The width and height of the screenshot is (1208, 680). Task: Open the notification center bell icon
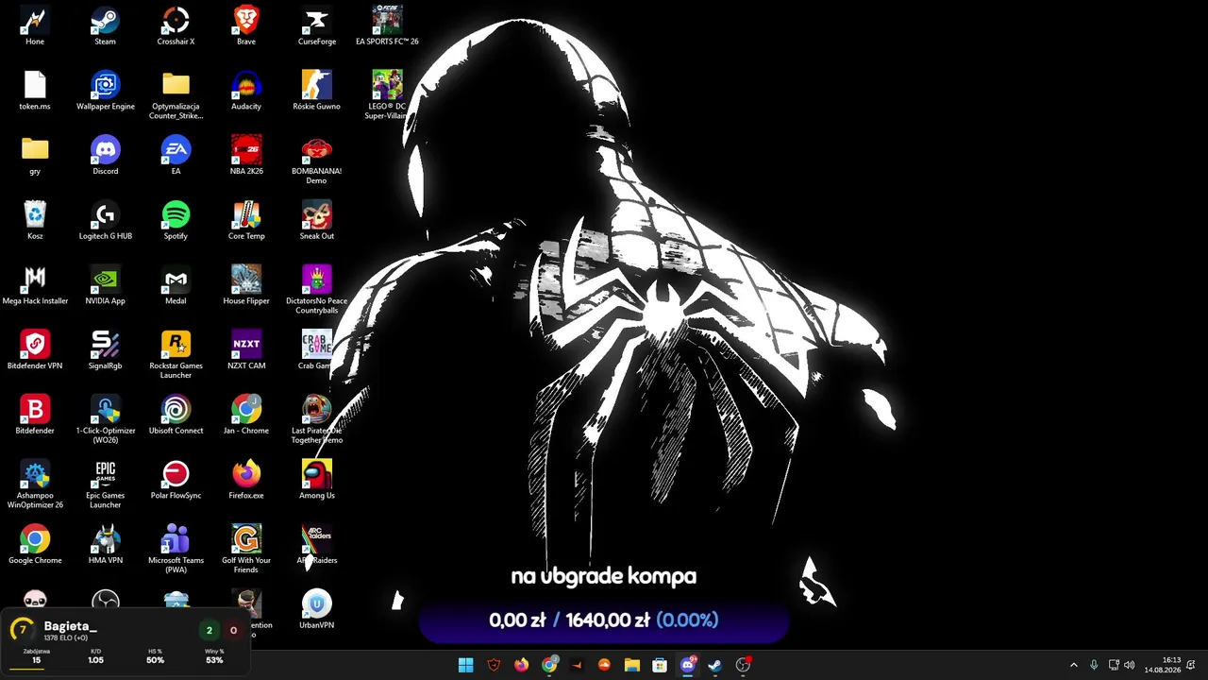tap(1191, 665)
